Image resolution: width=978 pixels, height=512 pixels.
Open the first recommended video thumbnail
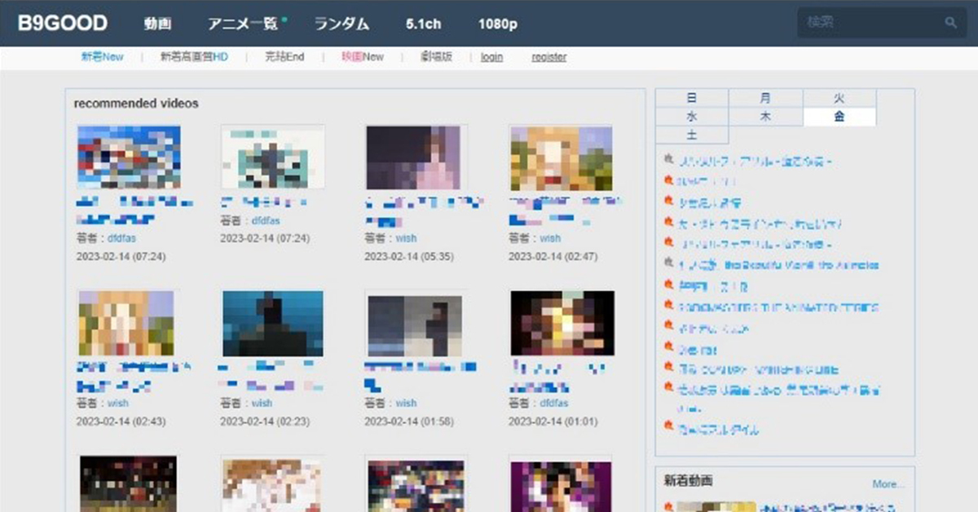(x=129, y=157)
